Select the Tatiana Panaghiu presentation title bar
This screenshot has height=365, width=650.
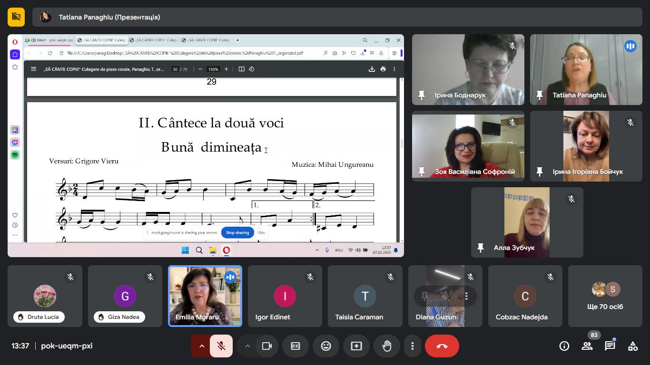(x=337, y=17)
